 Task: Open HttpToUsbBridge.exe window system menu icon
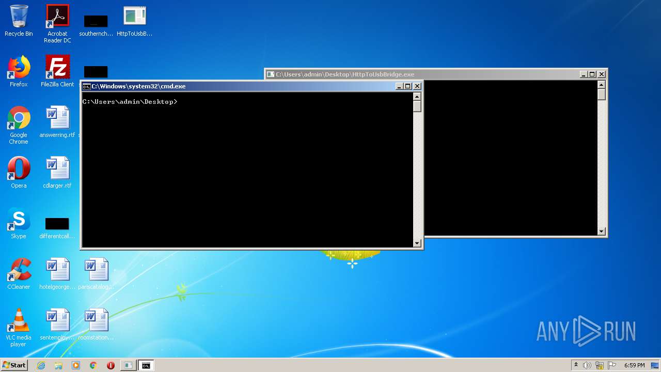271,74
